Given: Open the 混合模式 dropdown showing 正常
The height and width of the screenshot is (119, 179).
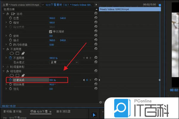Looking at the screenshot, I should point(64,62).
